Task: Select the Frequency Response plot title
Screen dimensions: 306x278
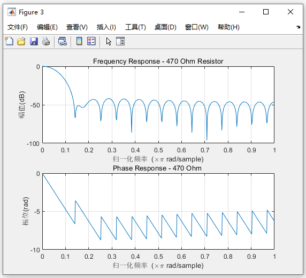Action: pos(158,61)
